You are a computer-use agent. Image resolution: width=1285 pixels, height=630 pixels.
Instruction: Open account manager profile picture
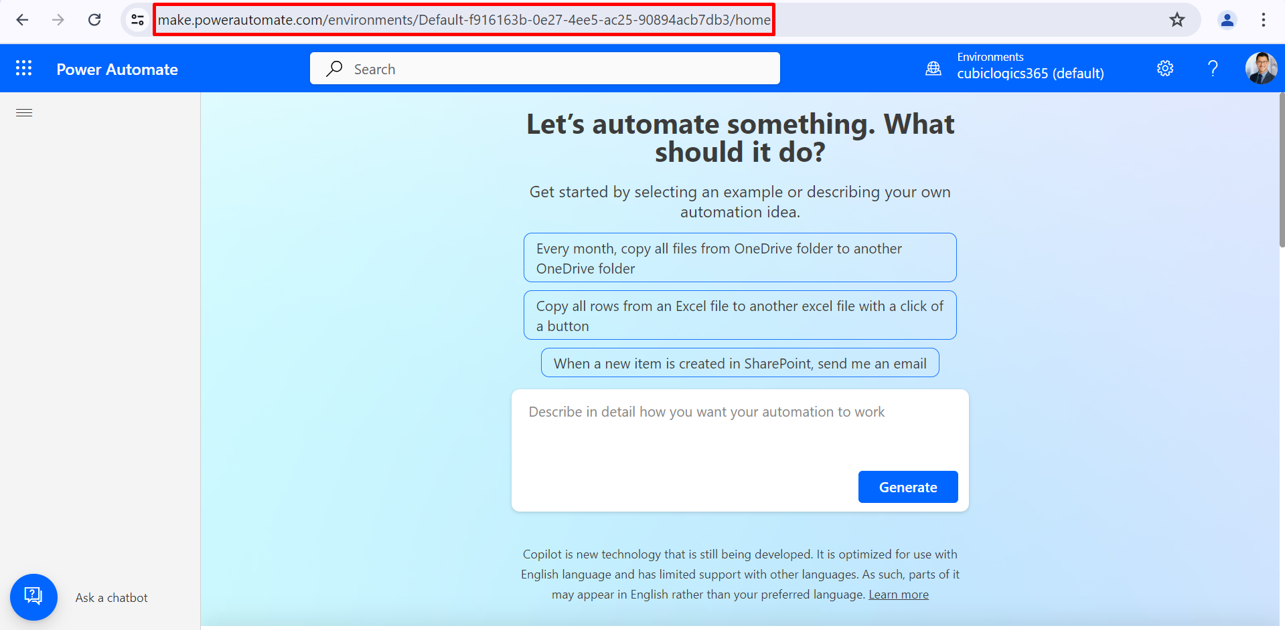pyautogui.click(x=1261, y=68)
